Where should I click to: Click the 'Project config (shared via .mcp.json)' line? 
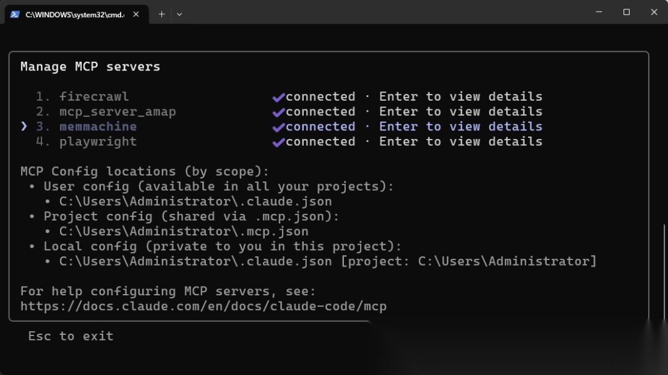coord(191,216)
